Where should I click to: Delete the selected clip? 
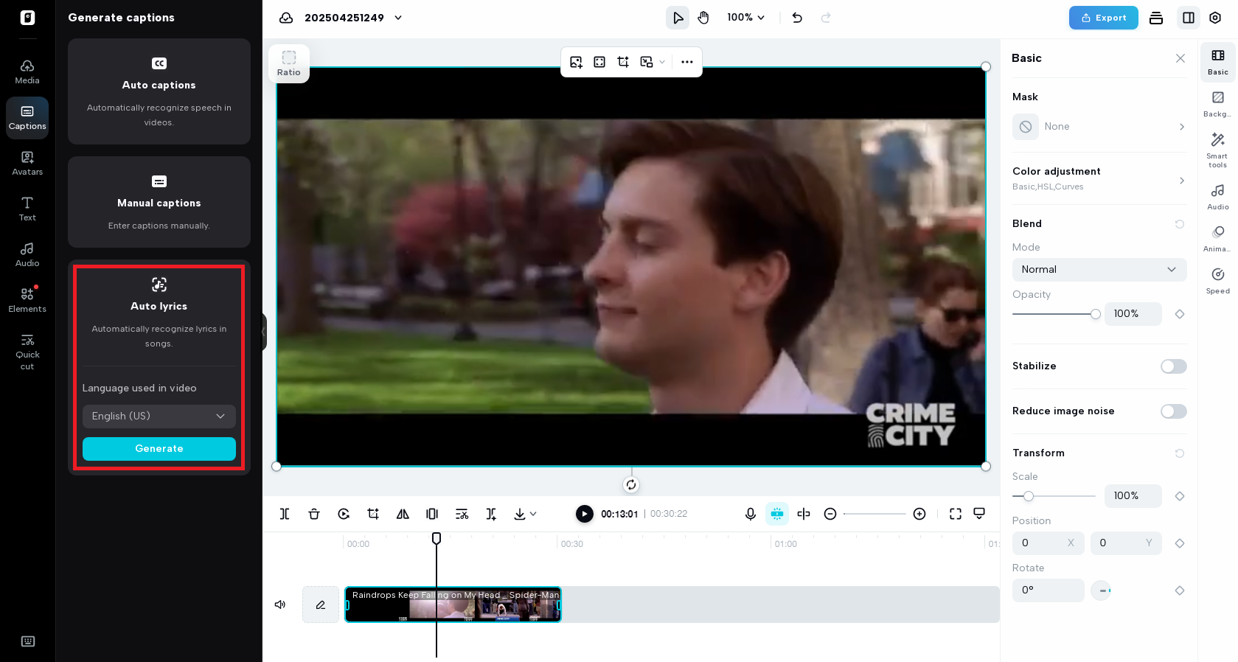coord(314,514)
